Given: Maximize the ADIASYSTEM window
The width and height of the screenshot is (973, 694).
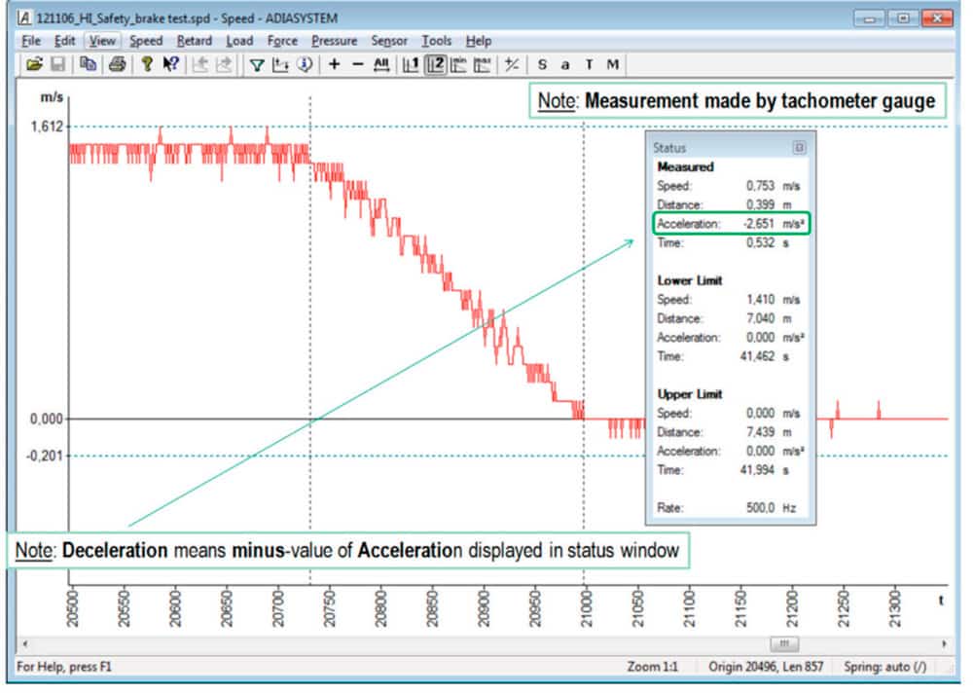Looking at the screenshot, I should (x=903, y=18).
